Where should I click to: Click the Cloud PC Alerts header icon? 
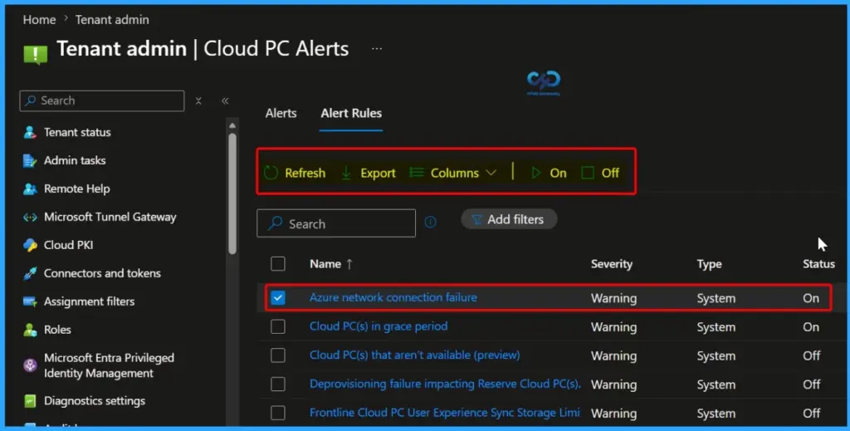pos(35,53)
